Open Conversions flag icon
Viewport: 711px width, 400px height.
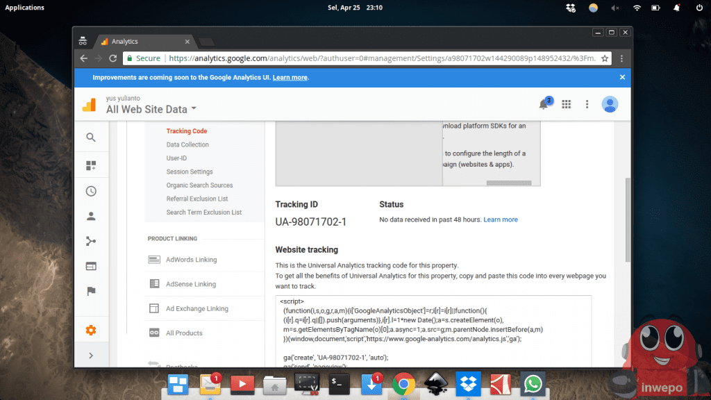click(x=91, y=291)
